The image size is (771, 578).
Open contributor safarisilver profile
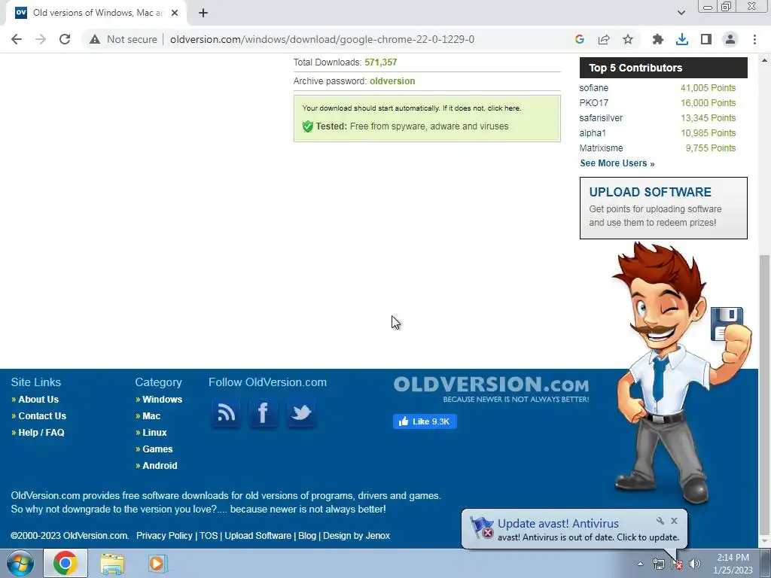click(601, 118)
